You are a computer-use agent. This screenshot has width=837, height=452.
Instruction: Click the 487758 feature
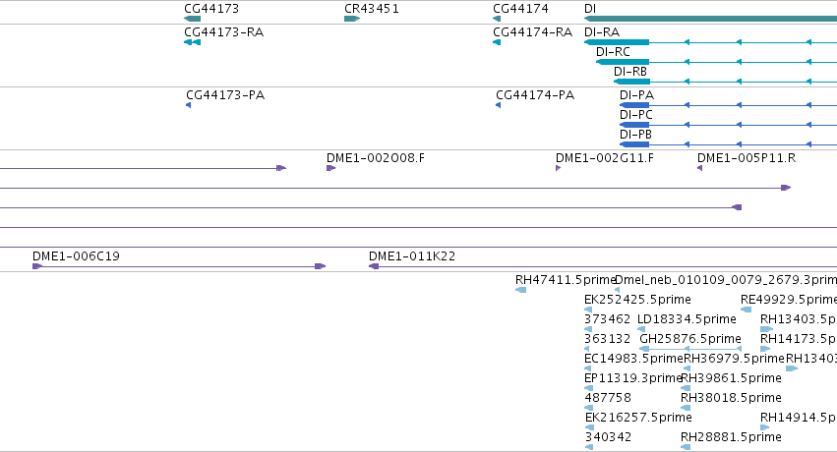pyautogui.click(x=589, y=408)
